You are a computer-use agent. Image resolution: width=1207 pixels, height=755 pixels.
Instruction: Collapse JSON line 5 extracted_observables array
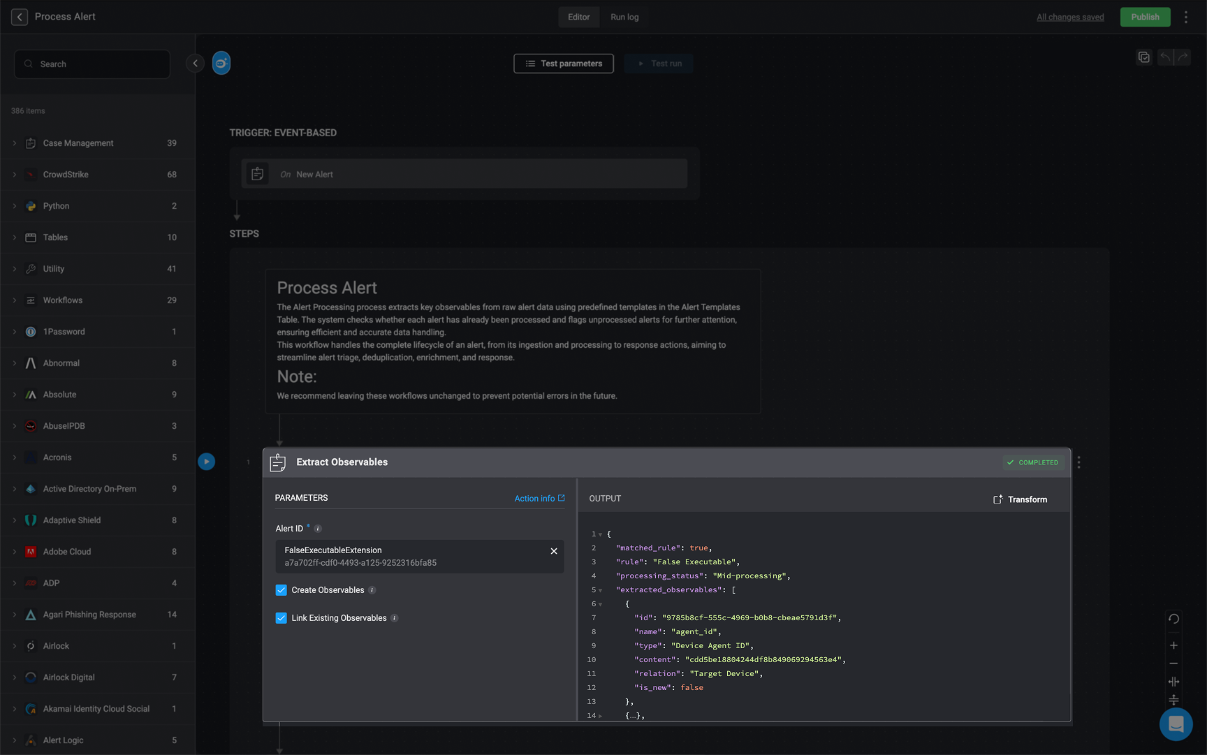point(600,590)
